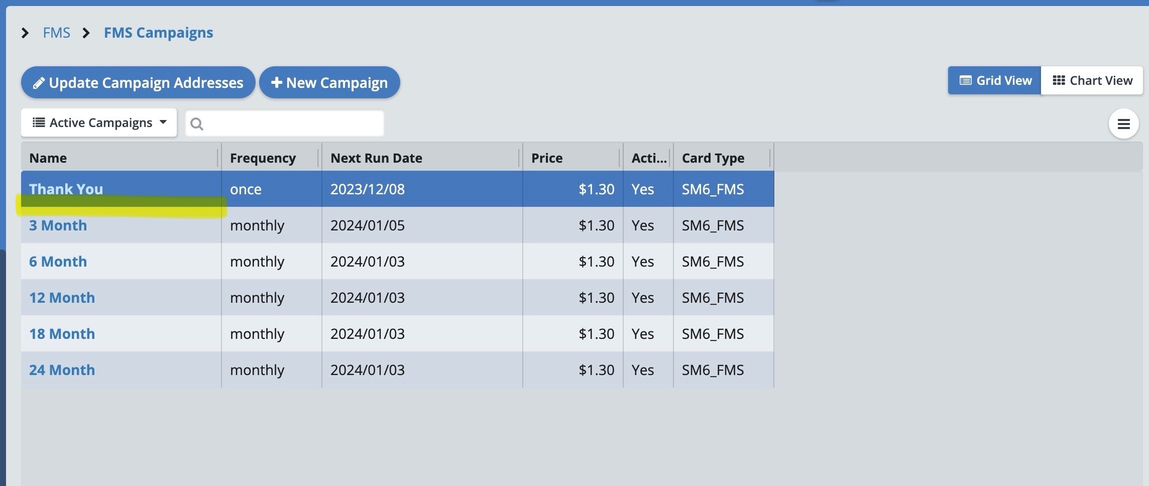
Task: Sort by the Name column header
Action: (x=48, y=158)
